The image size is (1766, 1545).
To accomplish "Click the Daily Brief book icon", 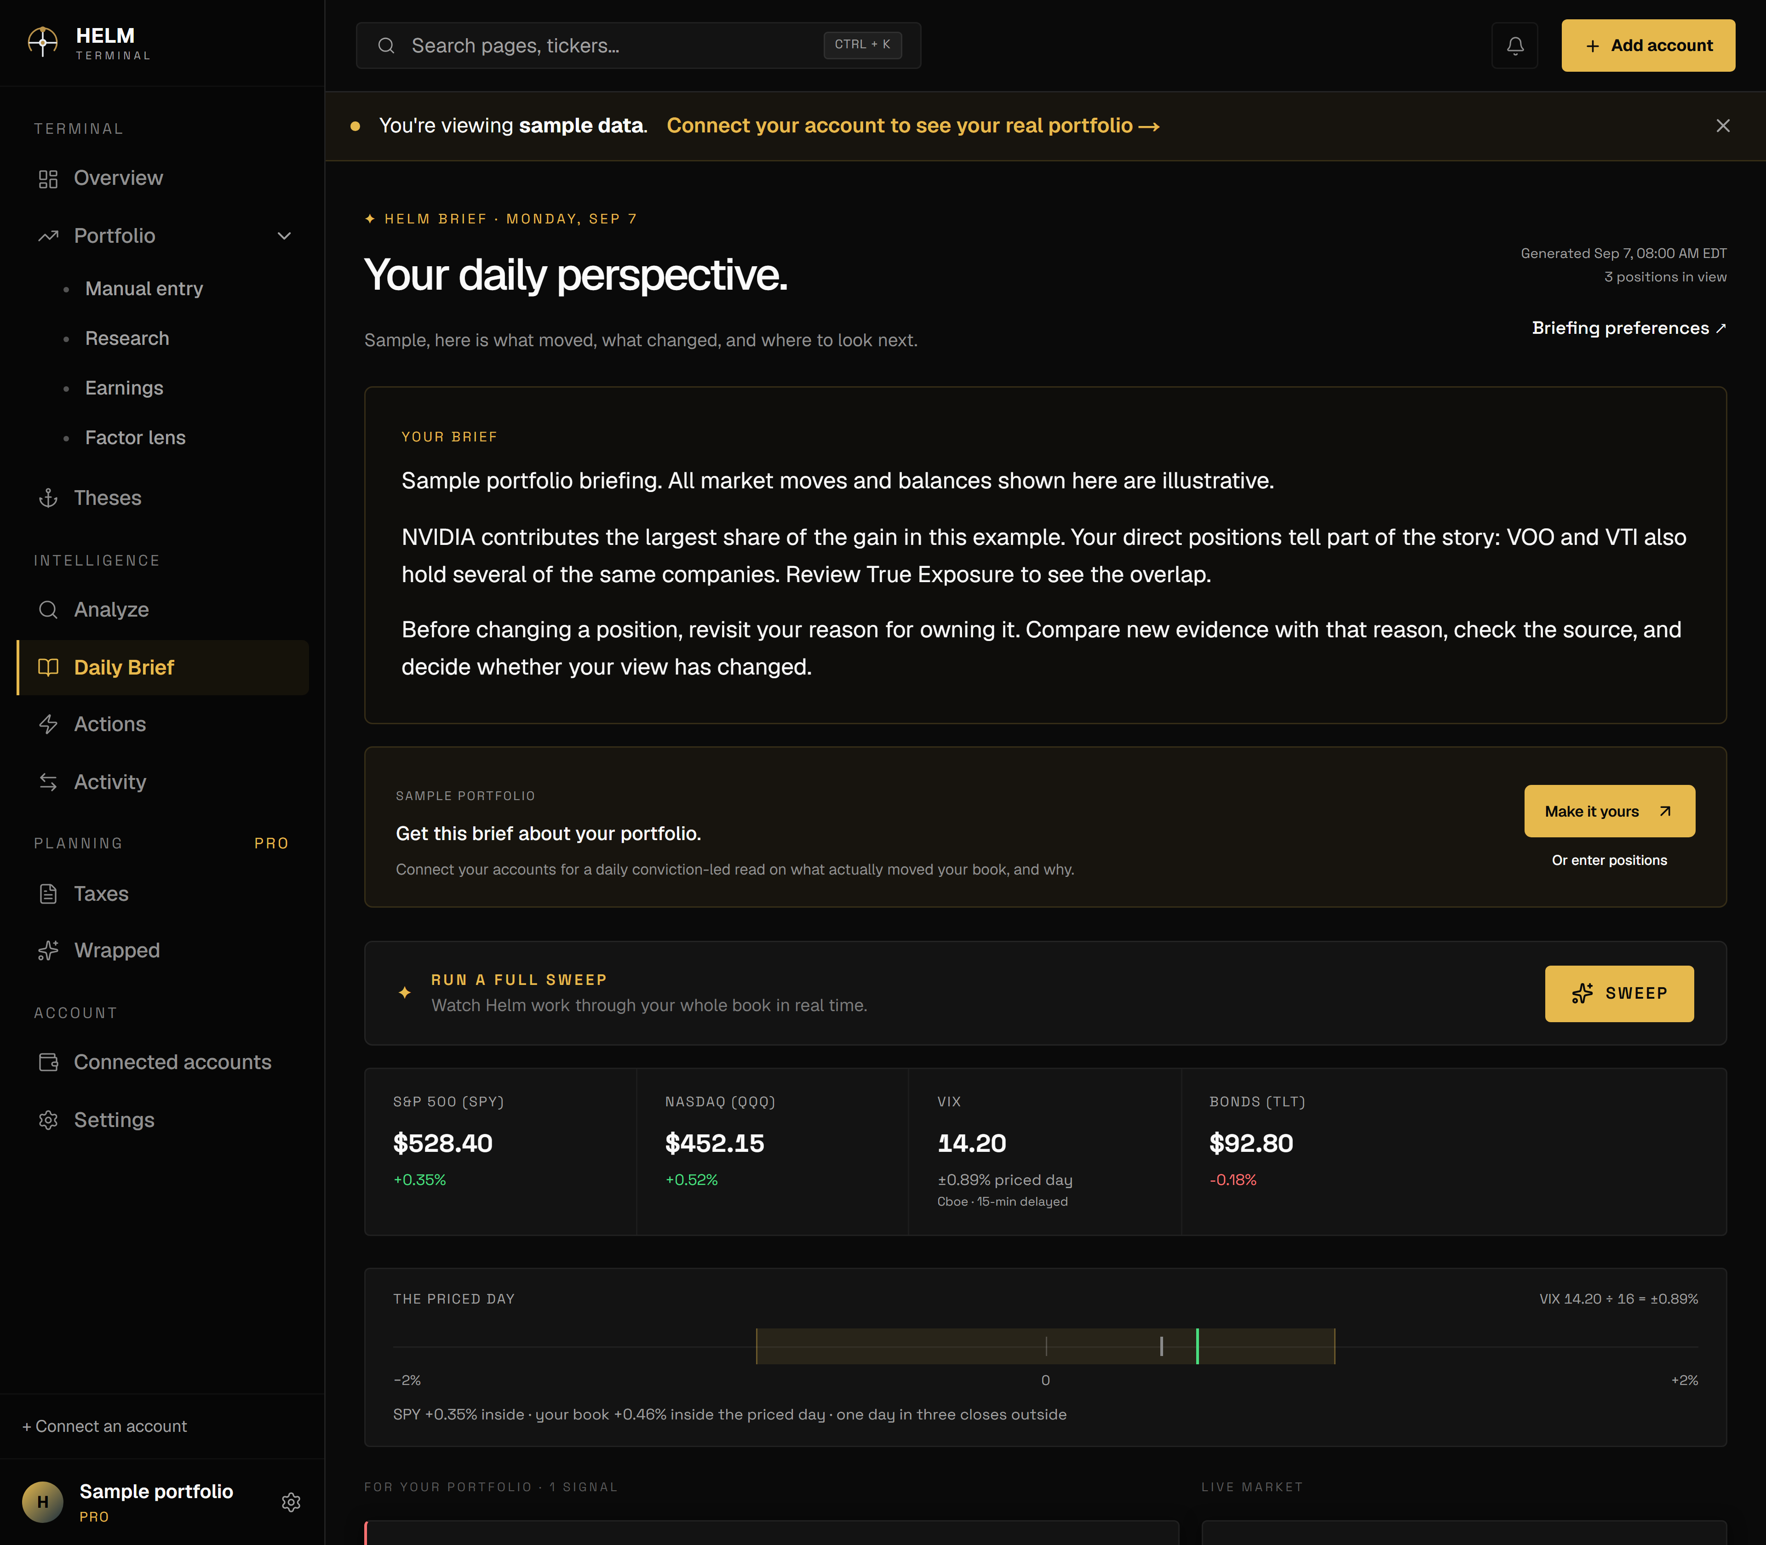I will pyautogui.click(x=48, y=667).
